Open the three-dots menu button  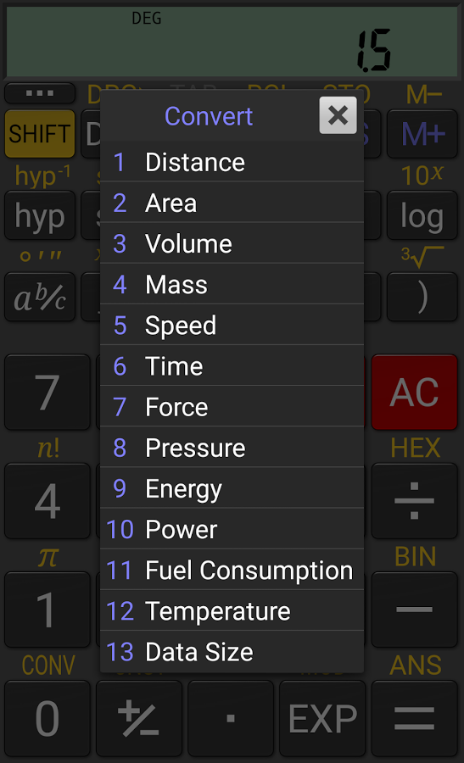point(40,93)
